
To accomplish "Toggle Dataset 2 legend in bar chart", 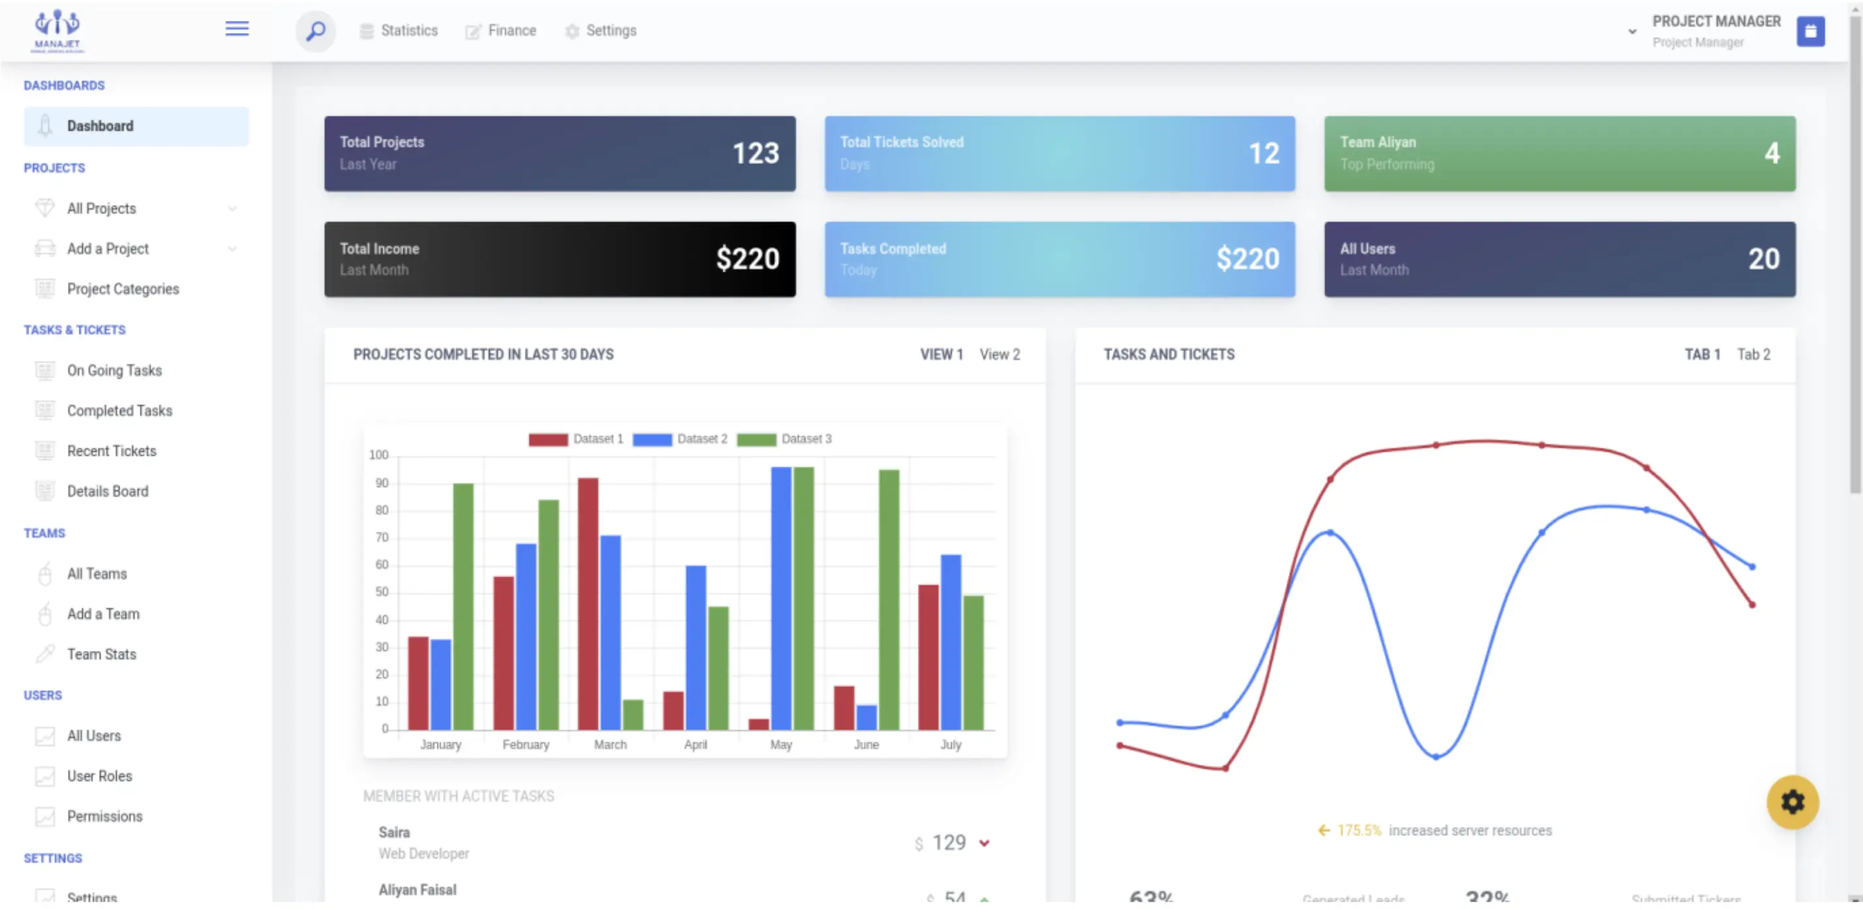I will tap(680, 439).
